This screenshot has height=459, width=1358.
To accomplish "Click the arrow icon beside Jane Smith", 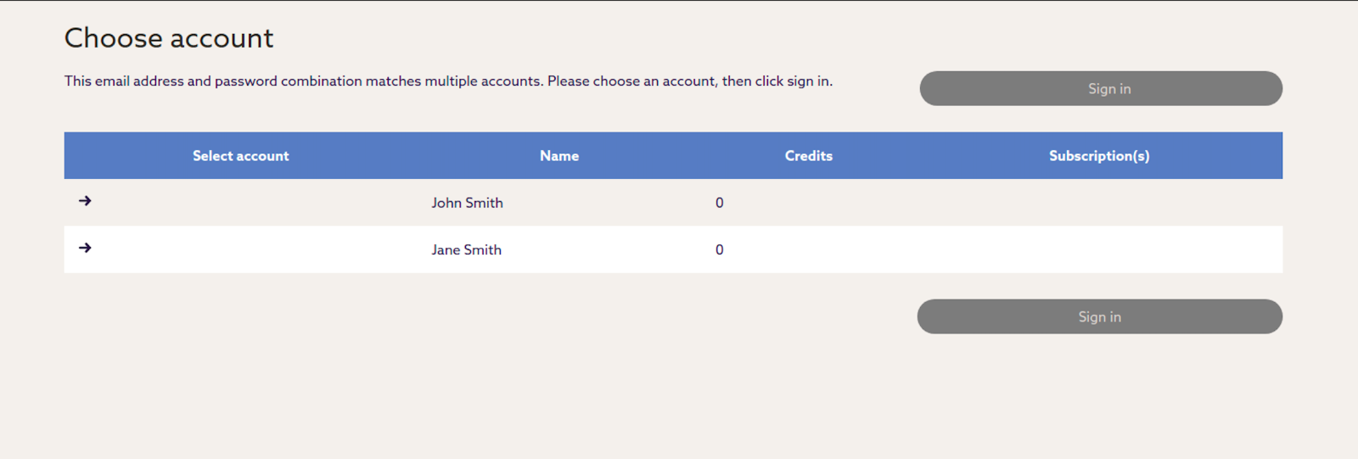I will (85, 248).
